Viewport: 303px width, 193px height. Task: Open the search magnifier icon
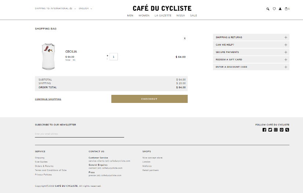click(x=268, y=9)
